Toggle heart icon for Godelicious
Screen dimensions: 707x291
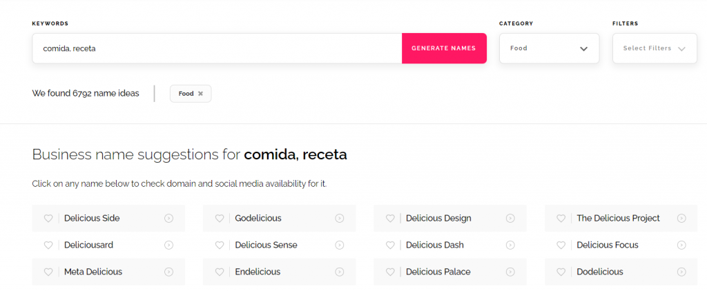tap(220, 219)
